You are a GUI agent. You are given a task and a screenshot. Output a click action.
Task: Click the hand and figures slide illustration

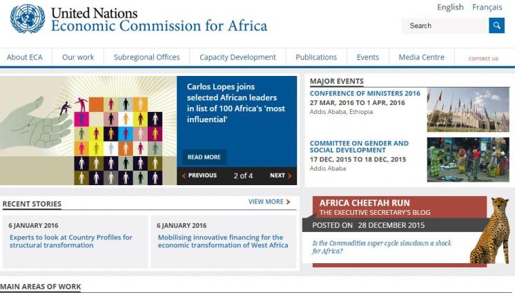[88, 131]
